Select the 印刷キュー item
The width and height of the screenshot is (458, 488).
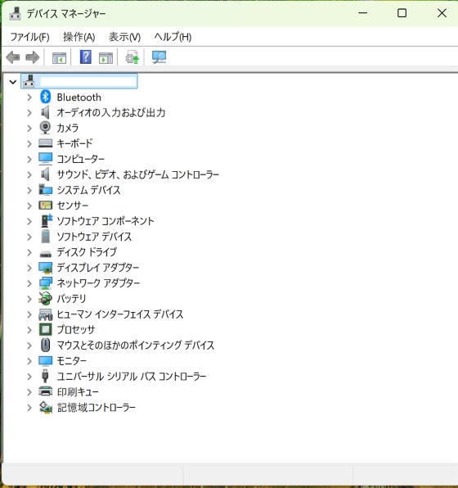pos(78,392)
